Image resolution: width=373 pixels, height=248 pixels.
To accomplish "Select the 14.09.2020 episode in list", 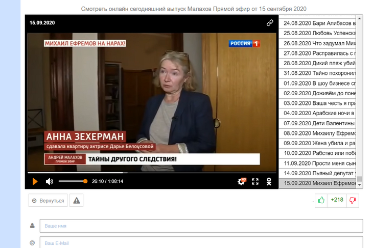I will [x=317, y=173].
